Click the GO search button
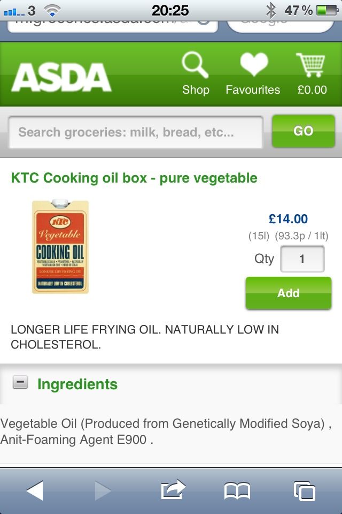The image size is (342, 514). [304, 131]
